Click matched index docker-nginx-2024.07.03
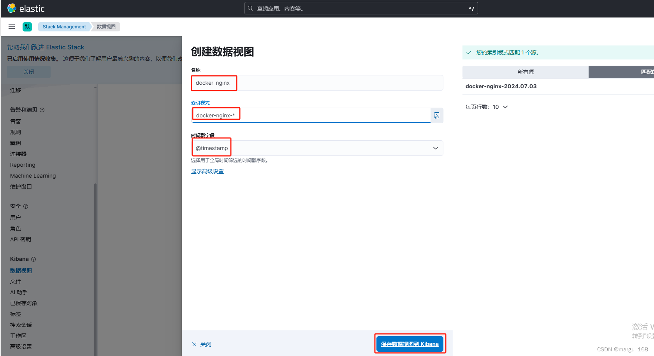The image size is (654, 356). (501, 86)
